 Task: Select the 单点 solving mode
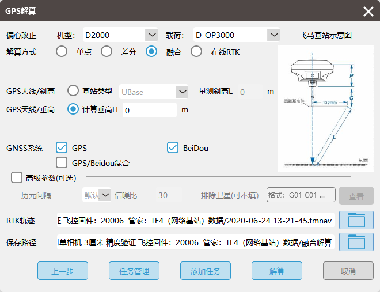tap(62, 52)
